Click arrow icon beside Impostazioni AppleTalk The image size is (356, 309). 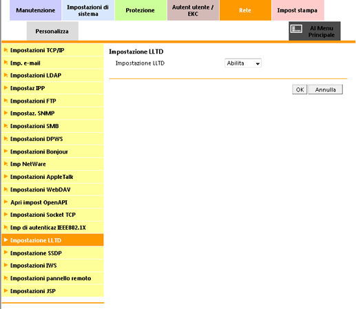pos(6,176)
